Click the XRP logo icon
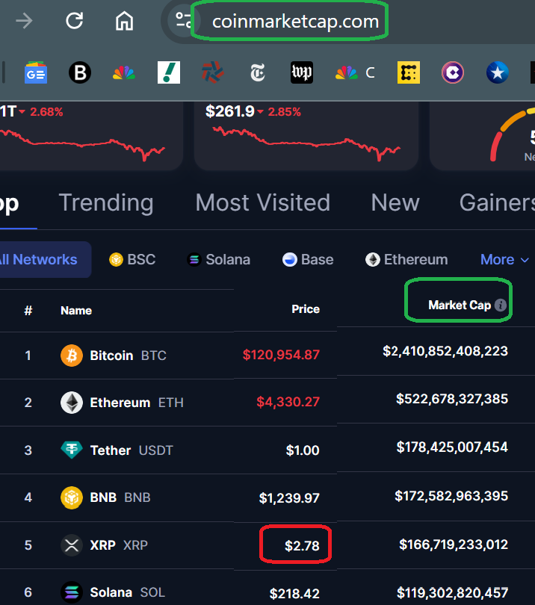 [72, 545]
